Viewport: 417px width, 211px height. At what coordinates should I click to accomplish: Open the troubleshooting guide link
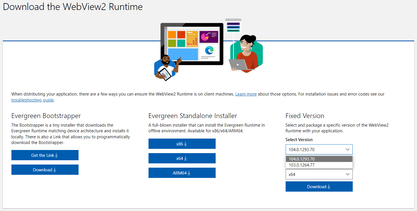(32, 100)
